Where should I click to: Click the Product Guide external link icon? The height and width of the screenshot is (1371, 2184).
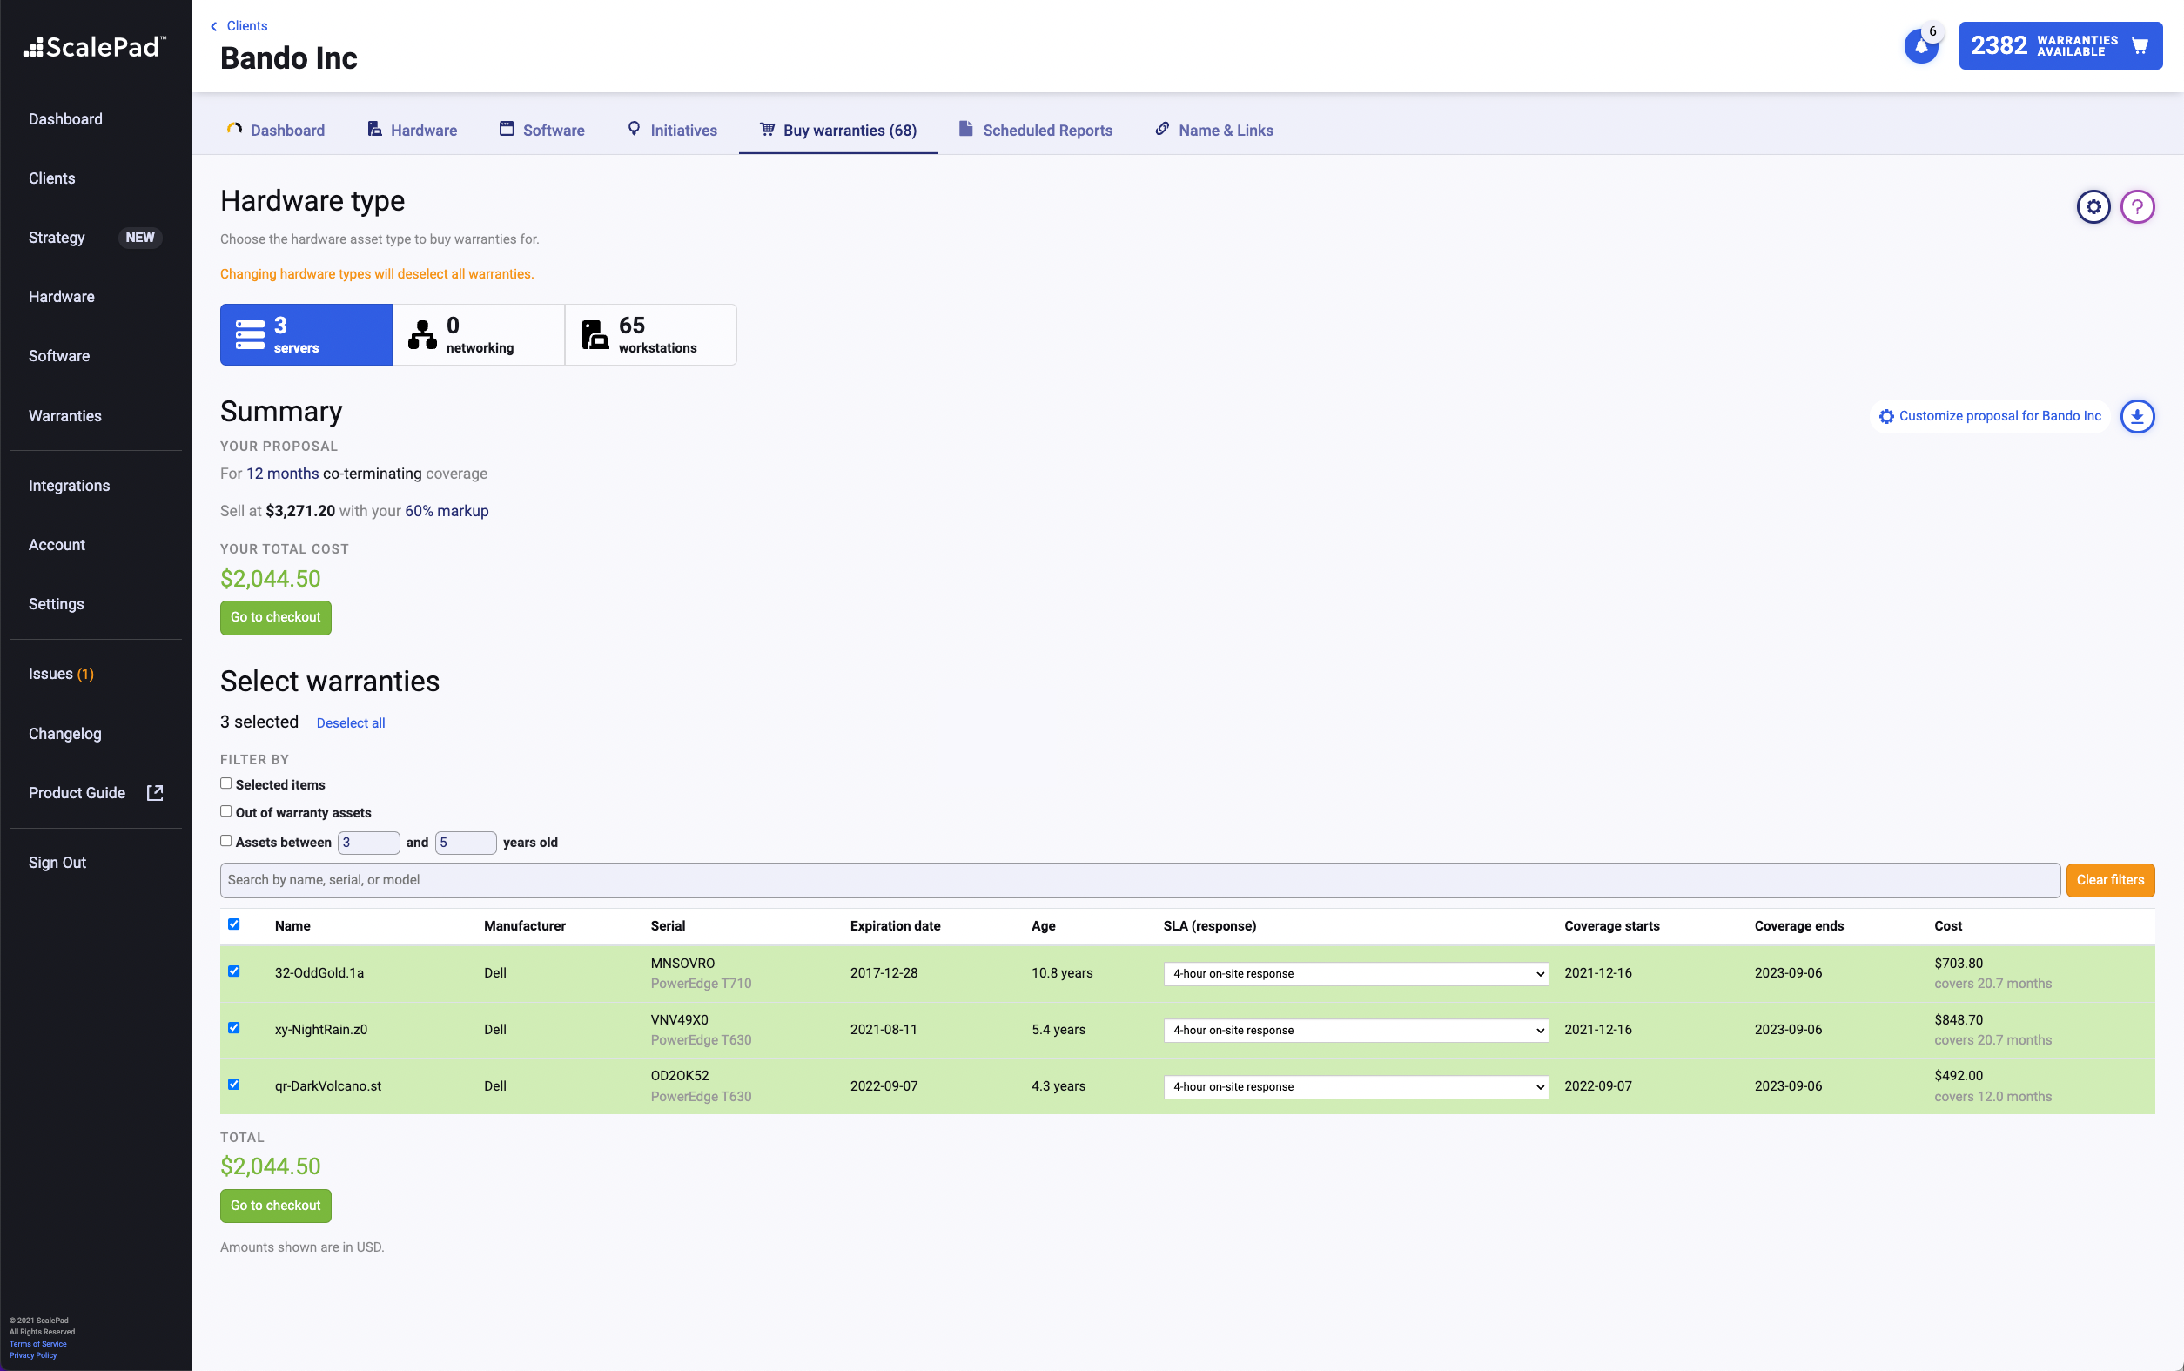tap(155, 792)
